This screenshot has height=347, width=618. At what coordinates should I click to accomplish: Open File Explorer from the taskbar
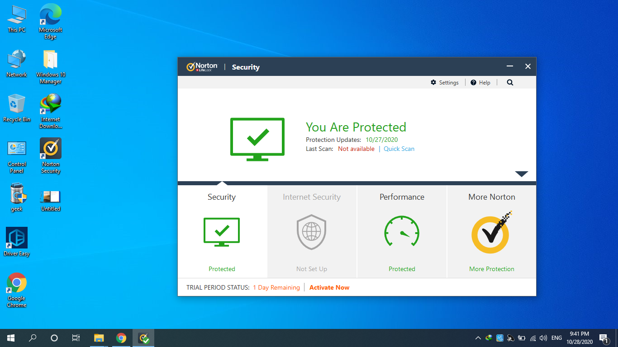[99, 338]
